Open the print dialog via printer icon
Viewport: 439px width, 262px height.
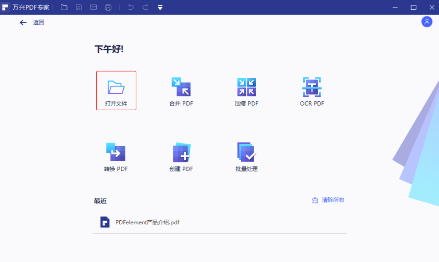click(108, 7)
